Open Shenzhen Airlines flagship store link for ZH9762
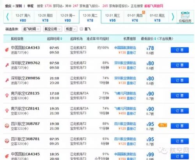 click(125, 63)
